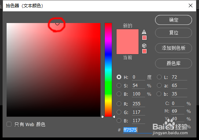Confirm with the 确定 button
Image resolution: width=199 pixels, height=140 pixels.
pyautogui.click(x=173, y=20)
